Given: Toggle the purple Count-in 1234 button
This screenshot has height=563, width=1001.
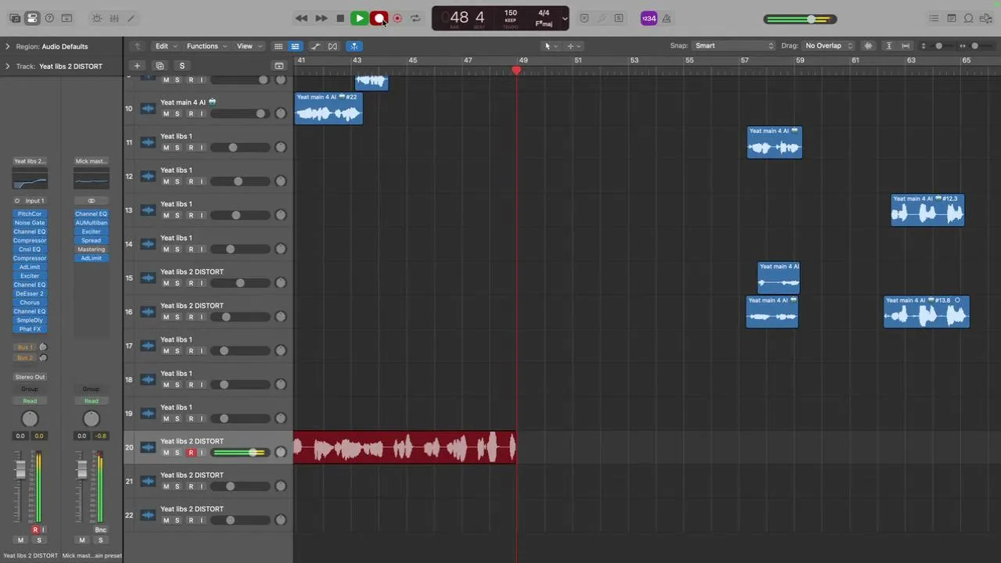Looking at the screenshot, I should (648, 18).
